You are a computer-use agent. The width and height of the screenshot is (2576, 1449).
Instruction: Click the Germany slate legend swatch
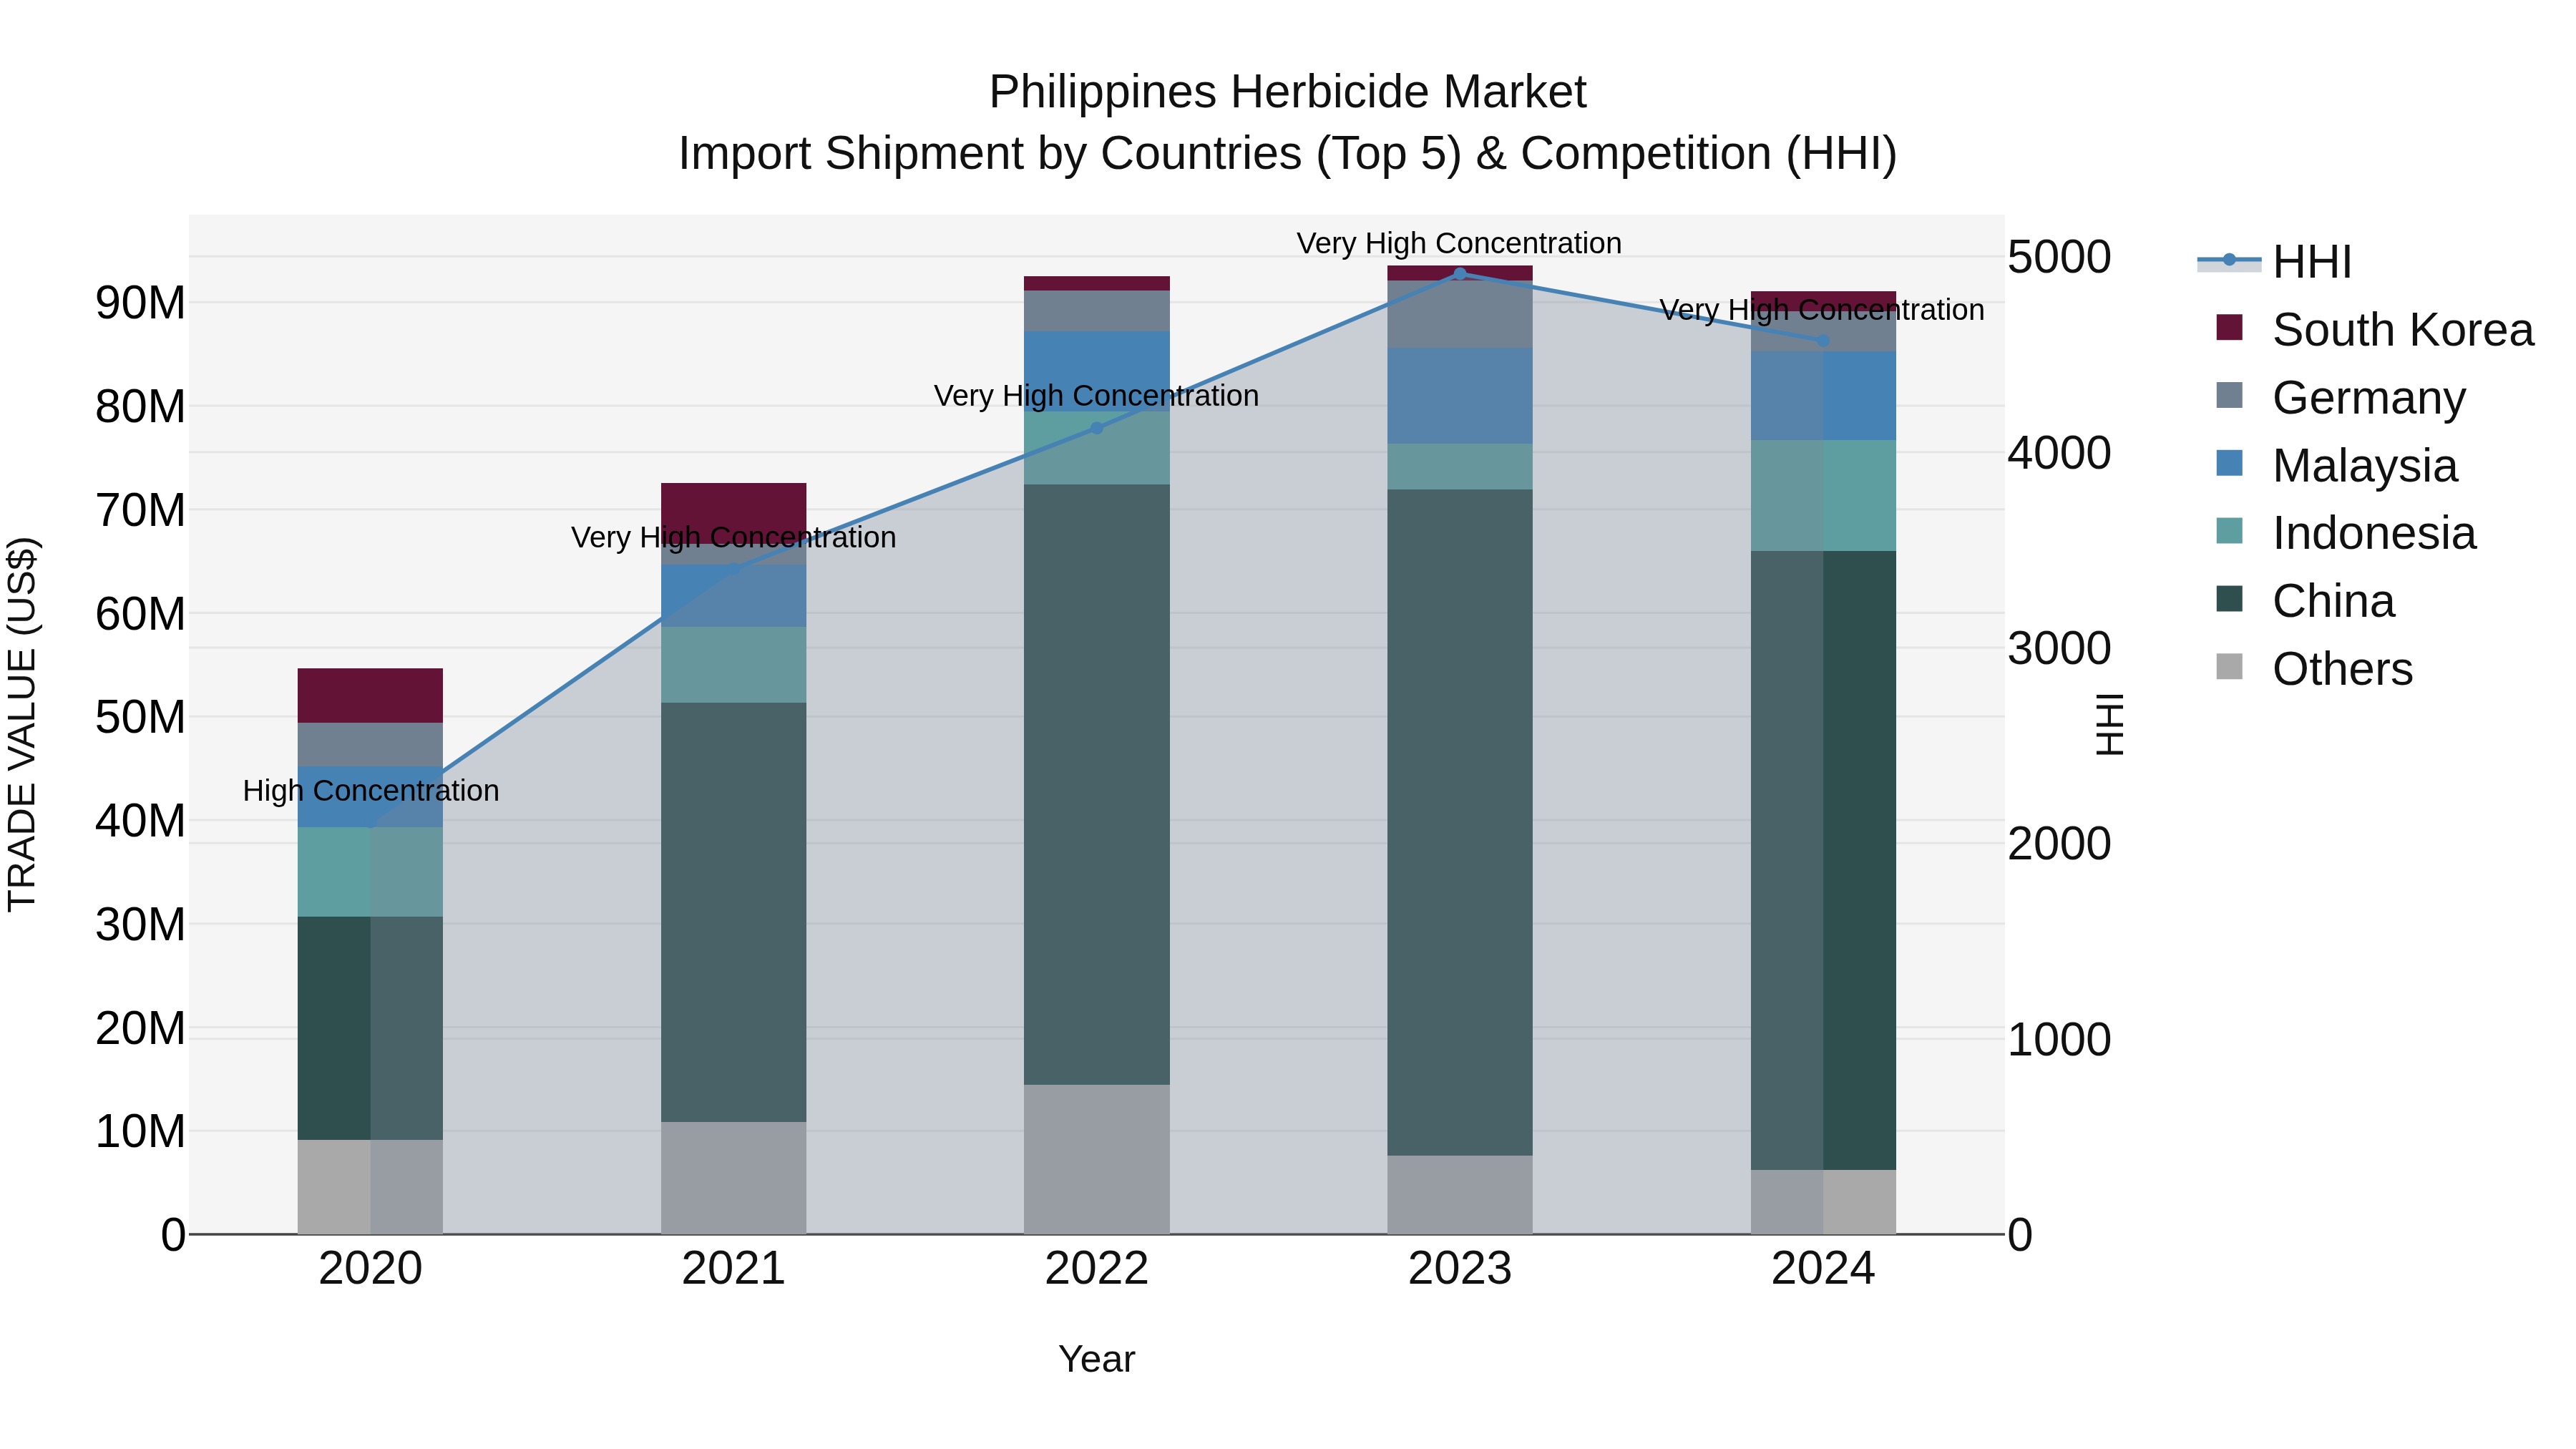(2229, 395)
